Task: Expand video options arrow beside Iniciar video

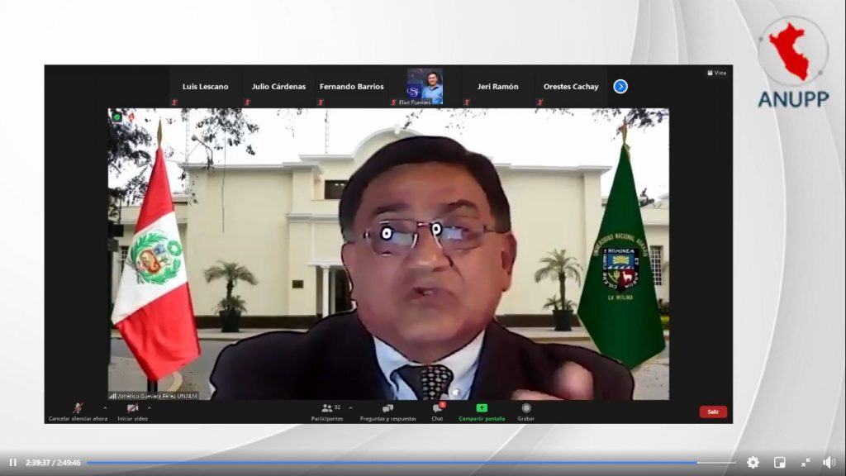Action: click(x=149, y=408)
